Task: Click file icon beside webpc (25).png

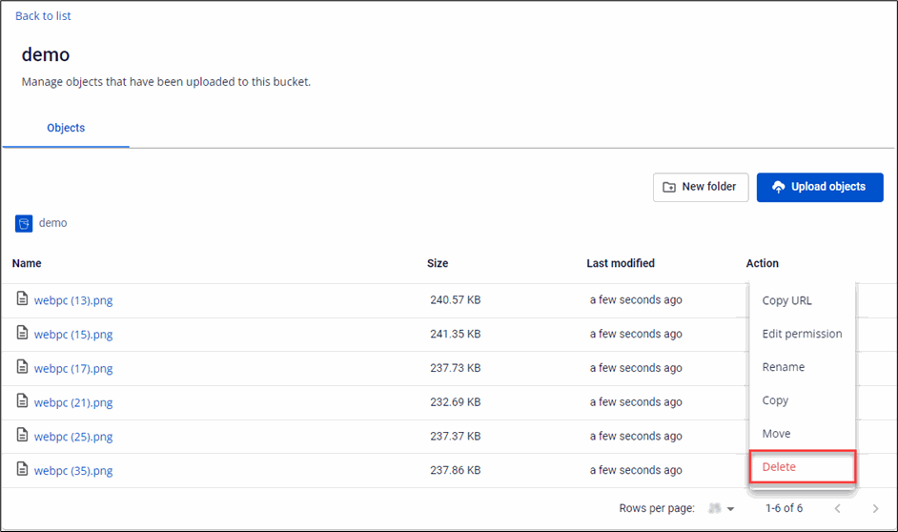Action: pyautogui.click(x=22, y=435)
